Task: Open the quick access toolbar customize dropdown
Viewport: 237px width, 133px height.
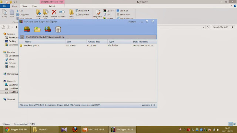Action: (14, 2)
